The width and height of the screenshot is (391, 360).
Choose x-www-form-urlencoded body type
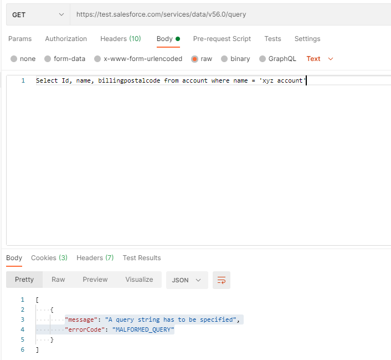97,59
